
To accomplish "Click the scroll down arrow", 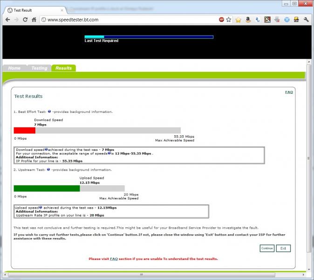I will click(x=308, y=269).
